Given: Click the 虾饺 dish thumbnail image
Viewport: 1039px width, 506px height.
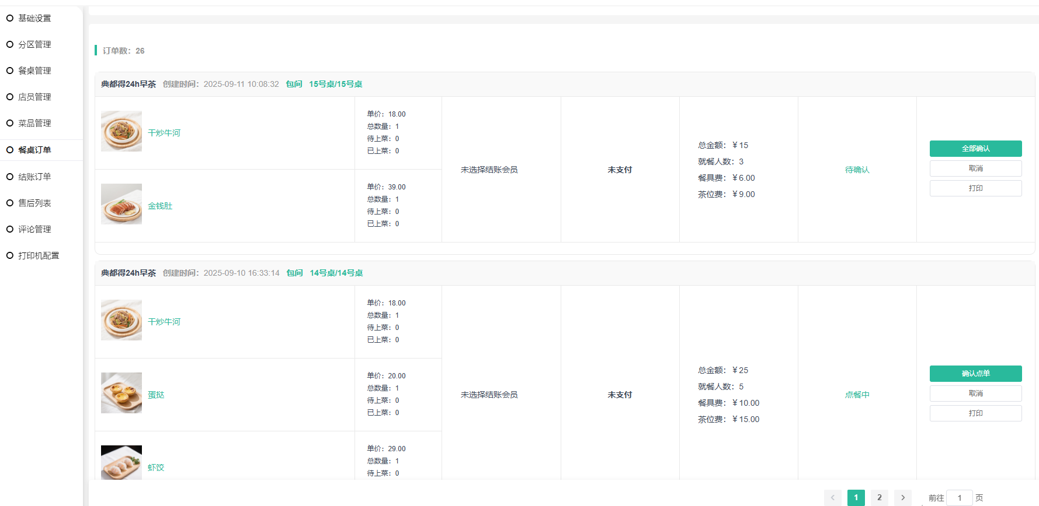Looking at the screenshot, I should coord(121,463).
